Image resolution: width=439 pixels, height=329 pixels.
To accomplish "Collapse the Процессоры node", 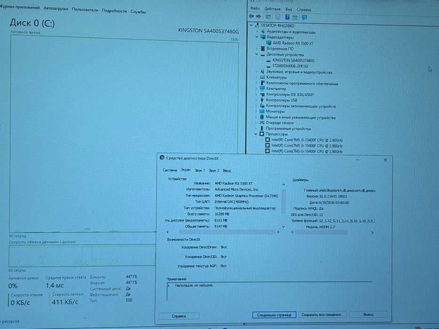I will pyautogui.click(x=255, y=134).
